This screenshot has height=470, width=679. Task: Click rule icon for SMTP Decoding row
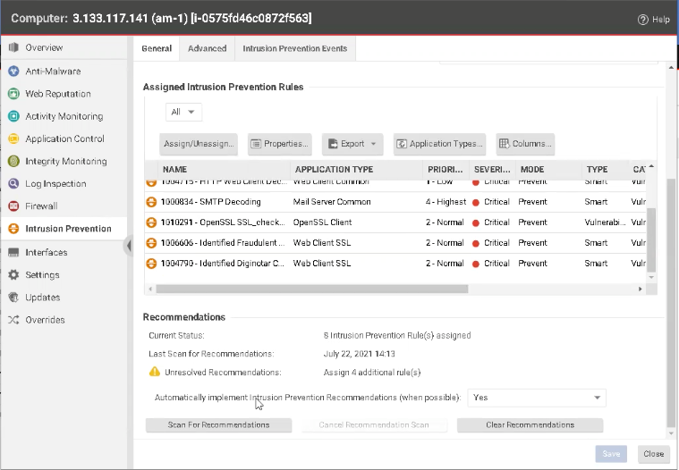pyautogui.click(x=151, y=202)
